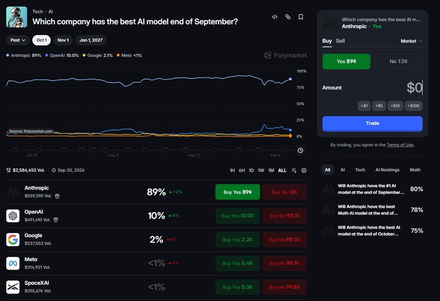This screenshot has height=301, width=440.
Task: Select the AI Rankings filter tab
Action: [x=387, y=170]
